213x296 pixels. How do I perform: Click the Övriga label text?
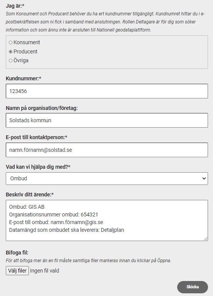[x=21, y=61]
